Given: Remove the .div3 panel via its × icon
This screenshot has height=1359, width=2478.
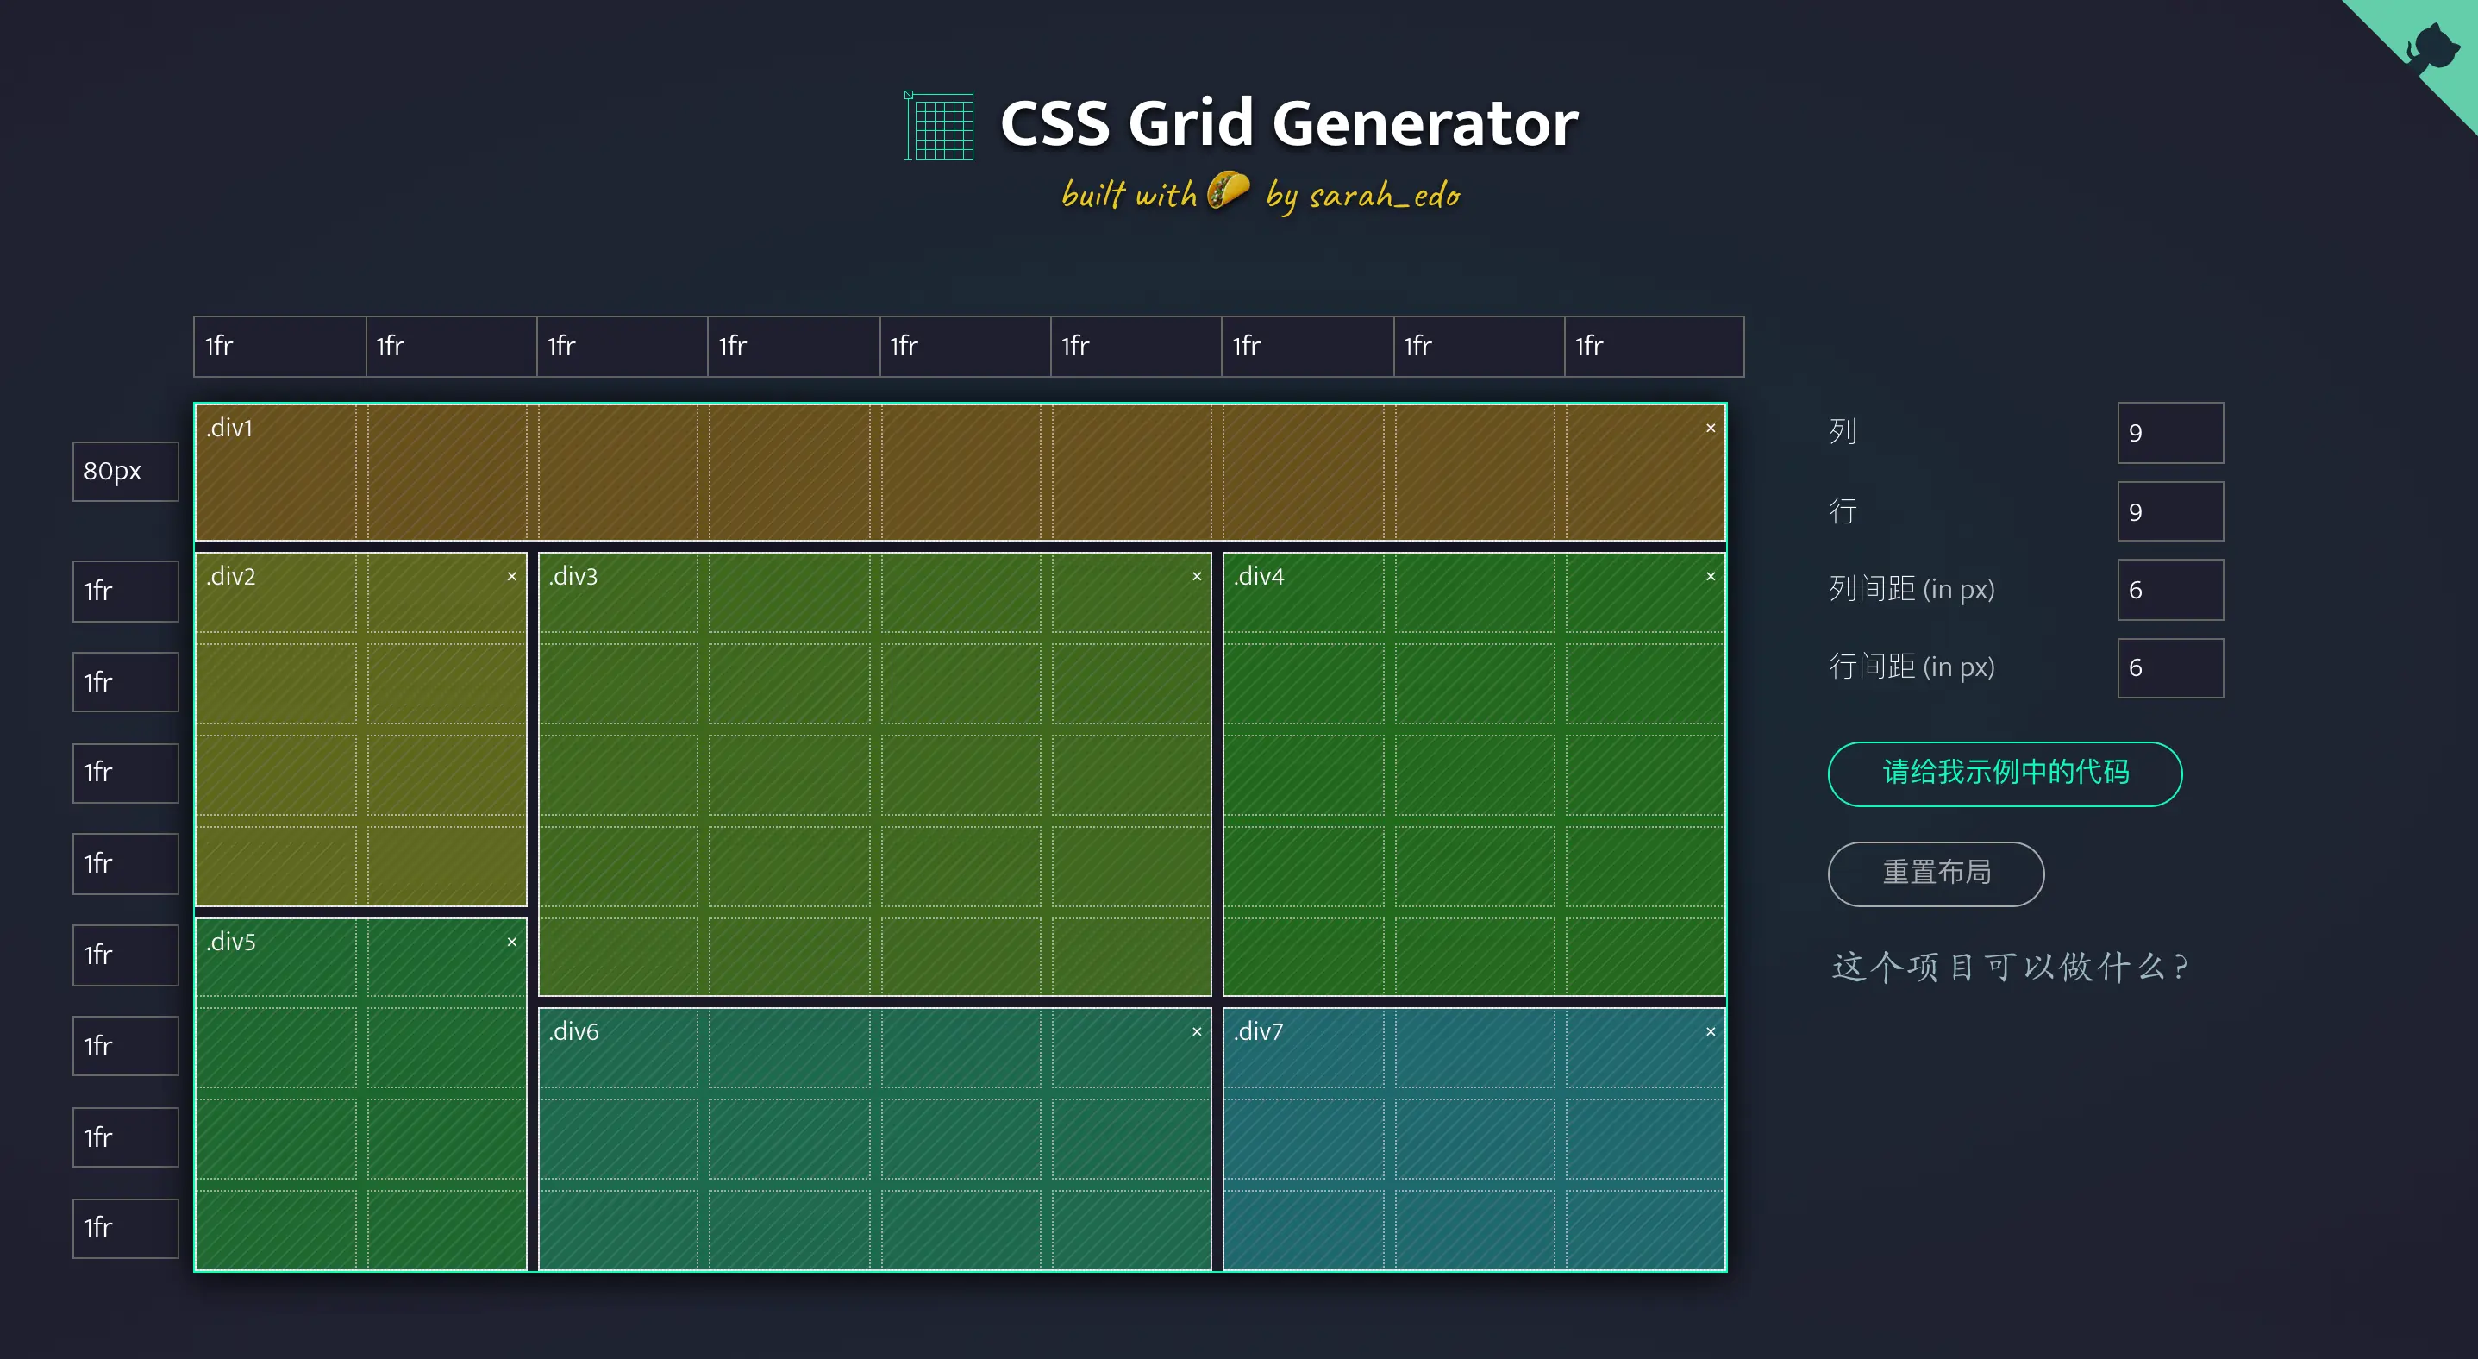Looking at the screenshot, I should pos(1196,576).
